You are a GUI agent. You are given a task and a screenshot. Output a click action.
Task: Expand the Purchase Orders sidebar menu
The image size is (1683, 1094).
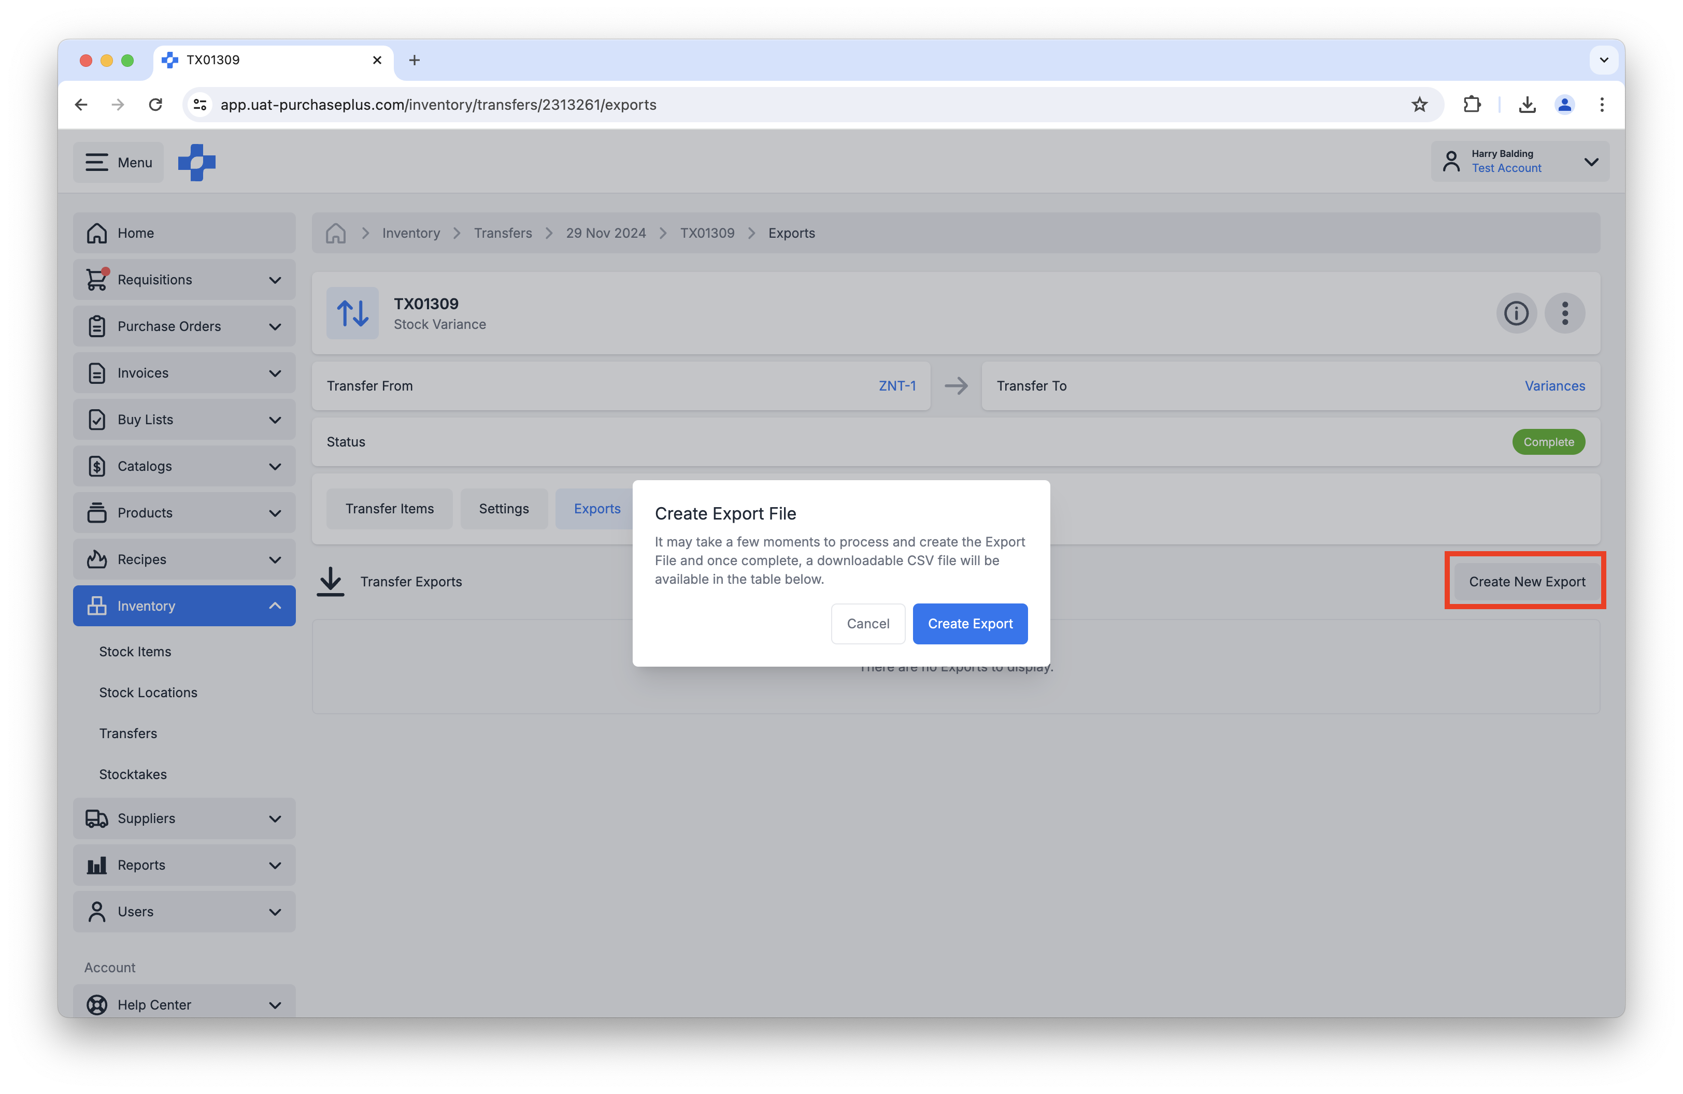184,326
